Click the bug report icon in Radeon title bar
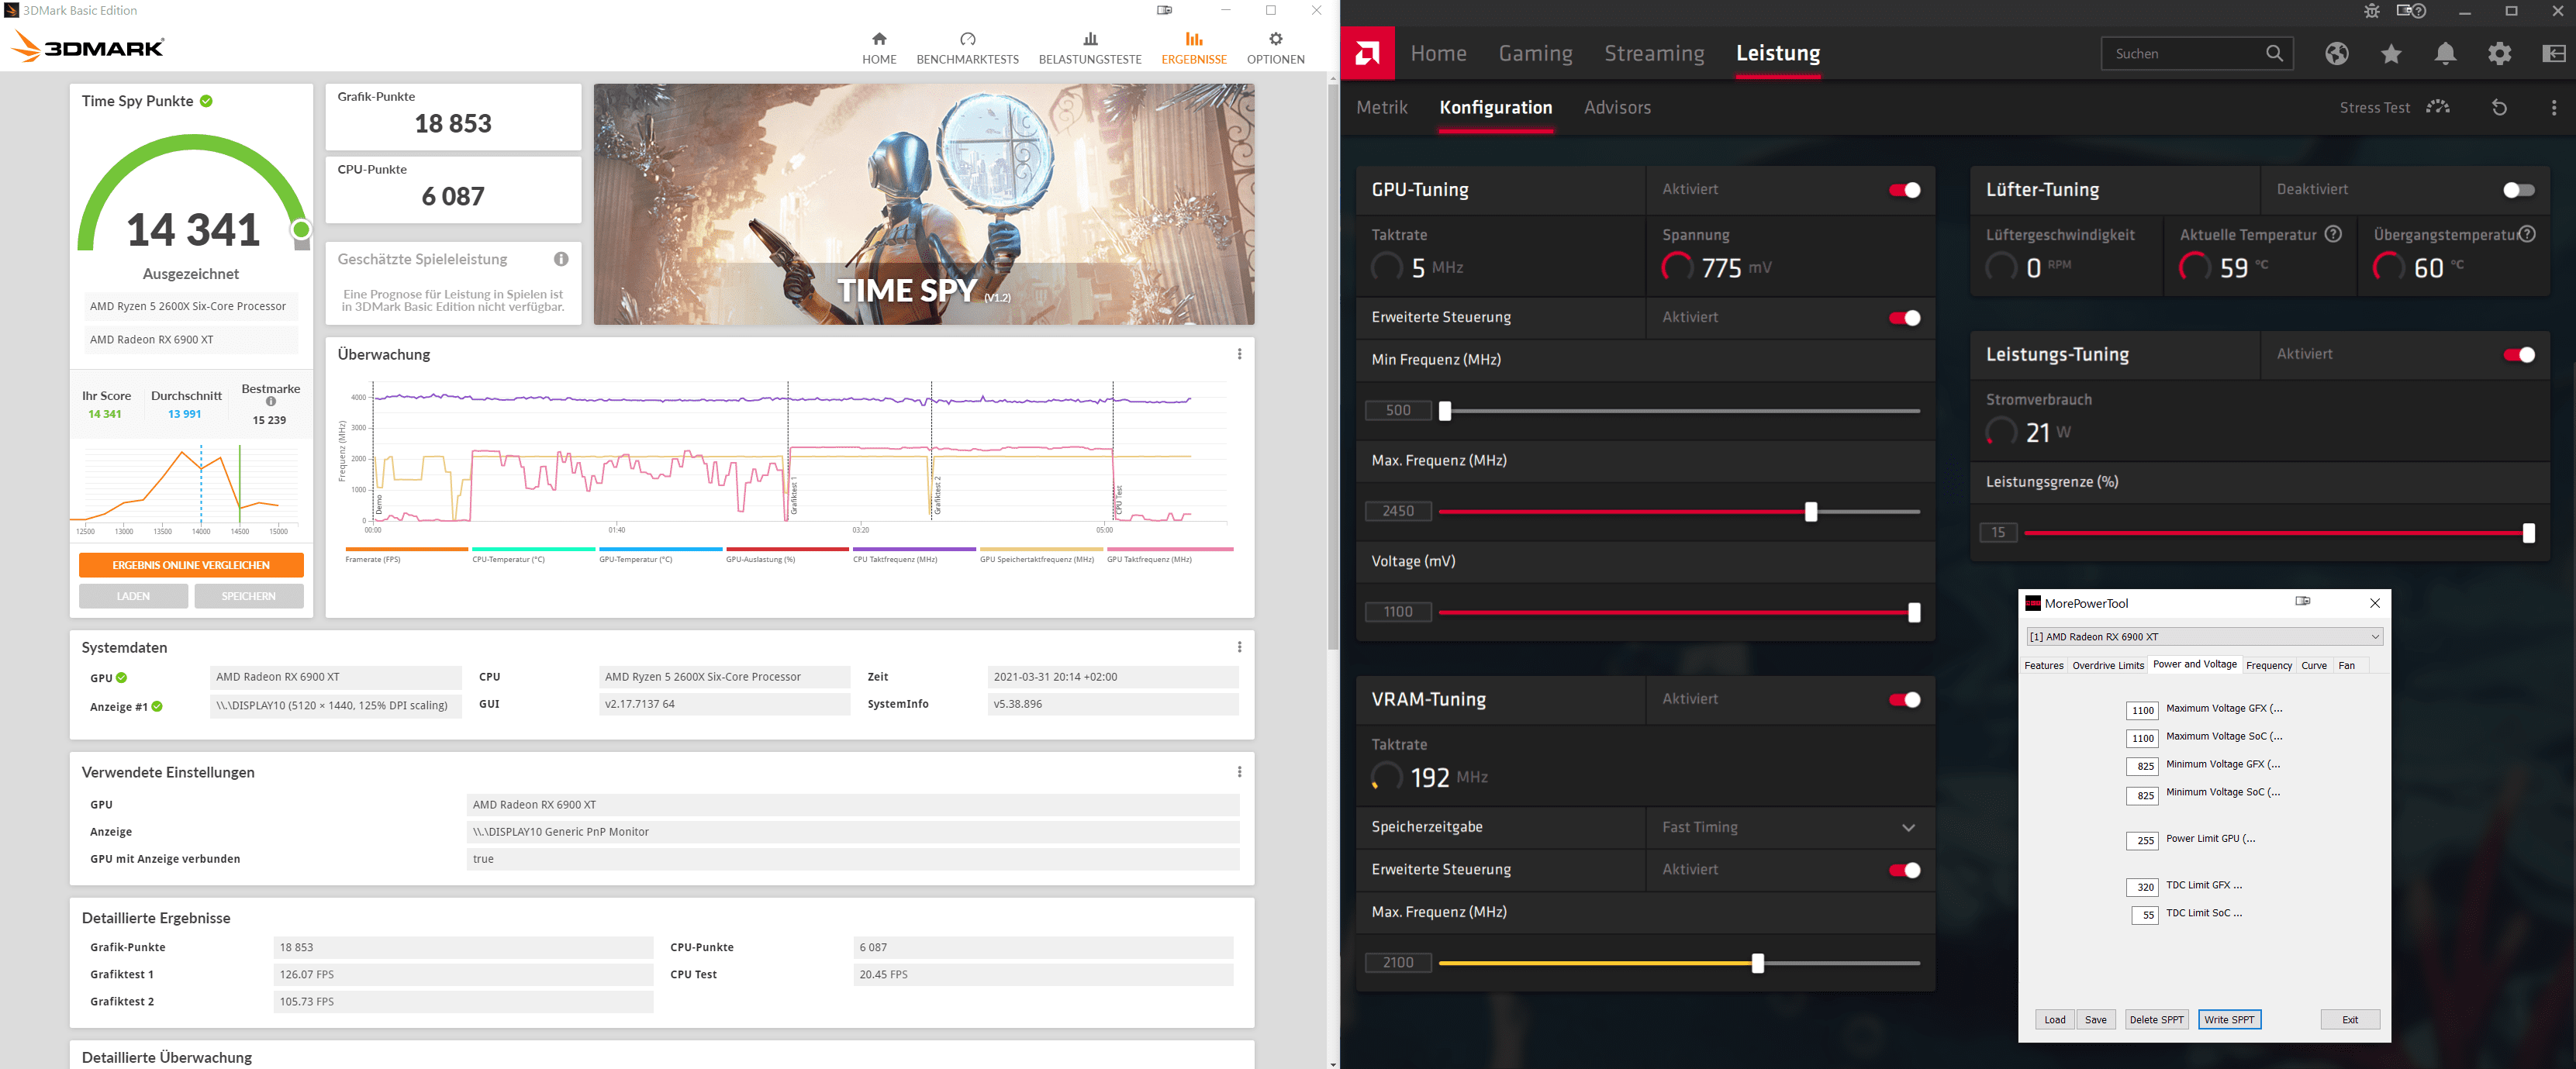This screenshot has width=2576, height=1069. [x=2372, y=11]
